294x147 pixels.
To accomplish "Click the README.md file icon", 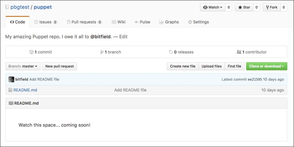I will click(x=10, y=90).
